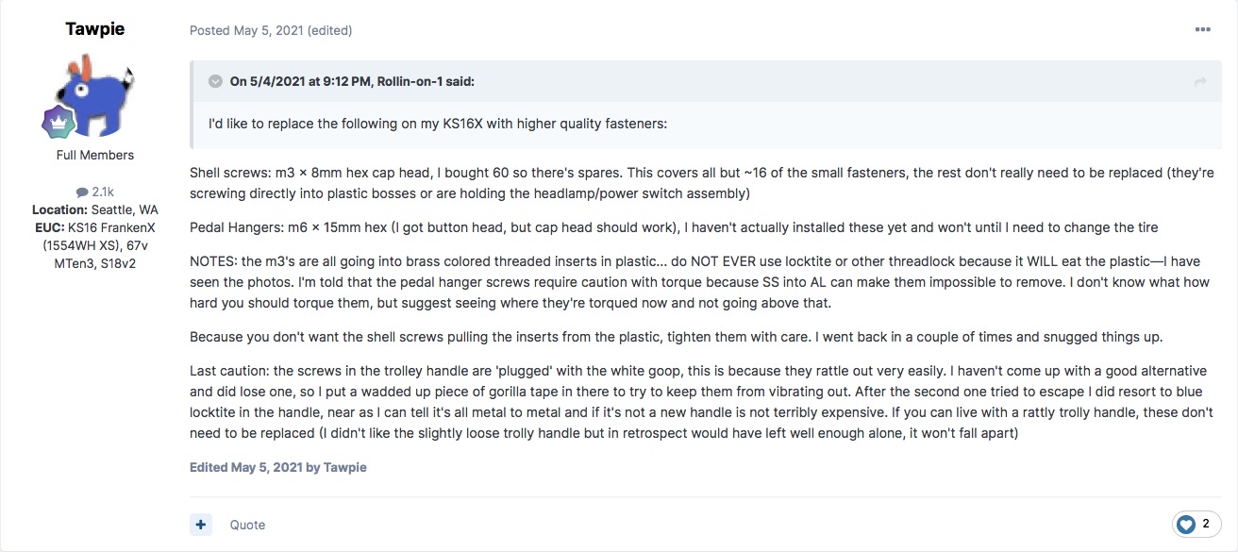Screen dimensions: 1238x552
Task: Show who reacted via the count 2
Action: tap(1206, 524)
